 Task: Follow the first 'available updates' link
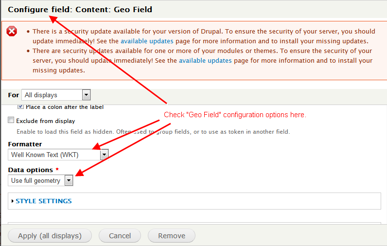pos(147,41)
